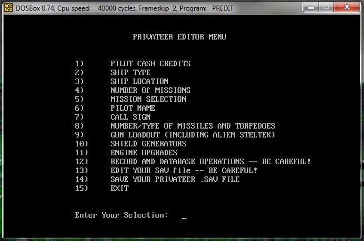The image size is (364, 241).
Task: Click GUN LOADOUT (INCLUDING ALIEN STELTEK) line
Action: [x=193, y=135]
